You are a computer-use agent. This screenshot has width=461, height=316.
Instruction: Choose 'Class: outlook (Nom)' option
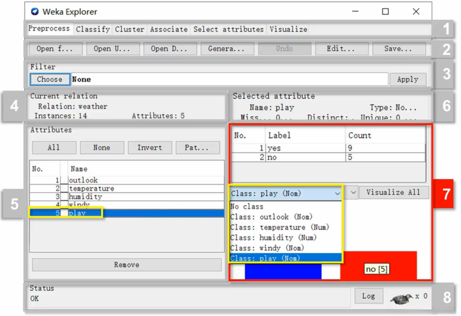pos(285,217)
